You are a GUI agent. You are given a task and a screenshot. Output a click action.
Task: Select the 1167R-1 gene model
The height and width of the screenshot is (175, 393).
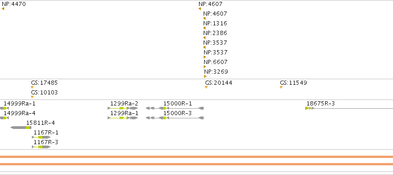coord(41,137)
